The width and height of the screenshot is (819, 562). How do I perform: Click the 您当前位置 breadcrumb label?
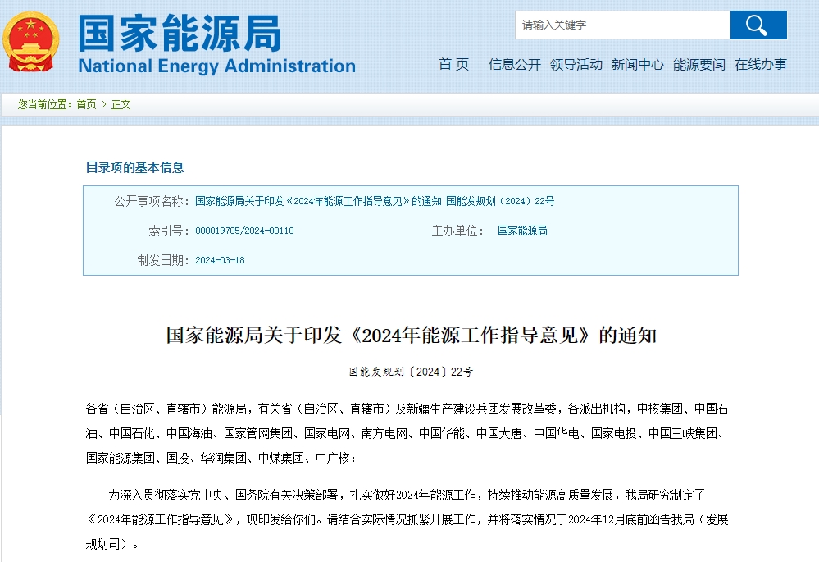[43, 105]
